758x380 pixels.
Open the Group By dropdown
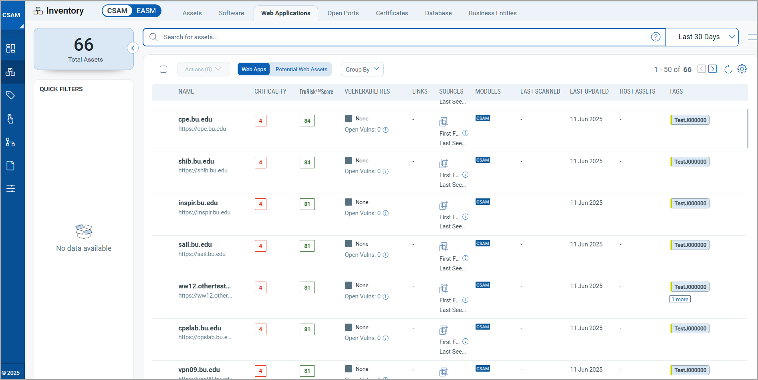[x=362, y=69]
